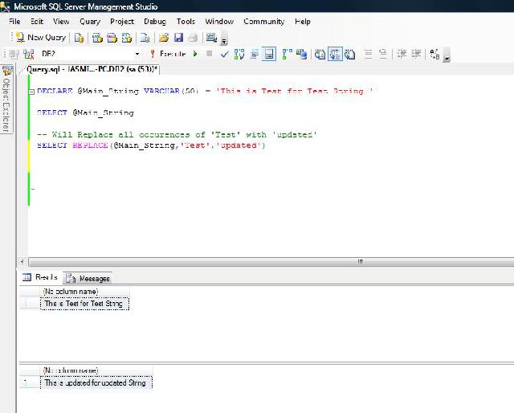This screenshot has height=413, width=514.
Task: Select the 'This is updated' result cell
Action: [x=95, y=383]
